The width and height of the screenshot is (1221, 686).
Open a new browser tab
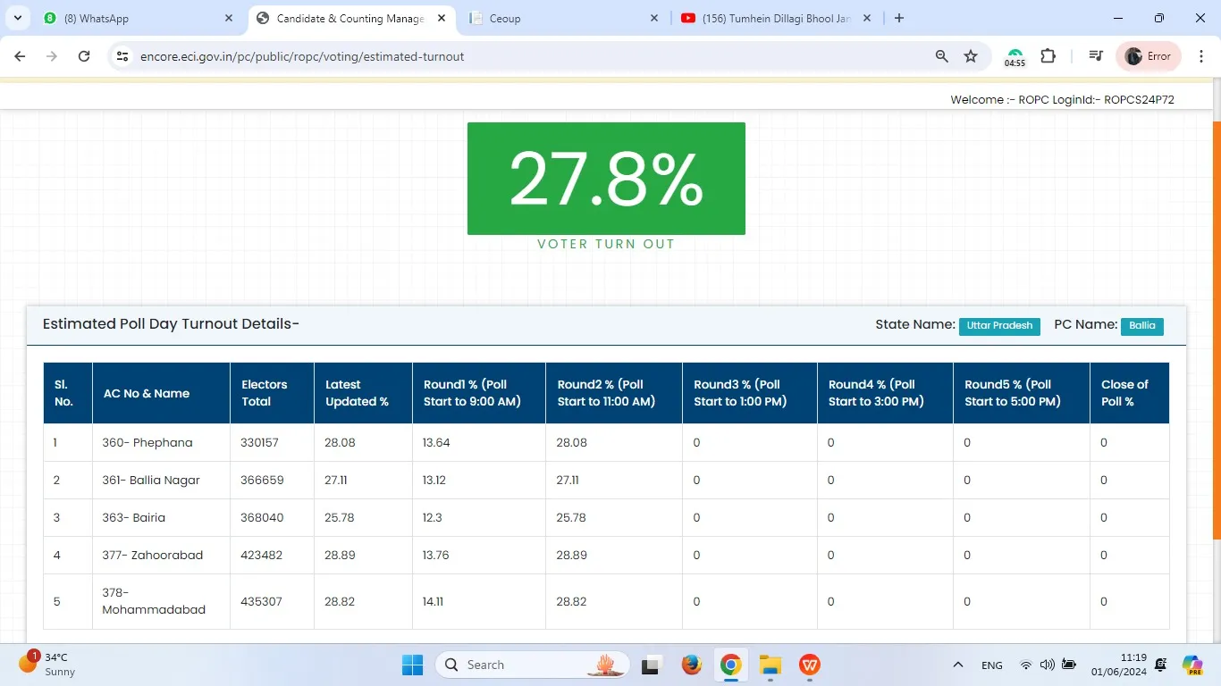click(x=899, y=18)
